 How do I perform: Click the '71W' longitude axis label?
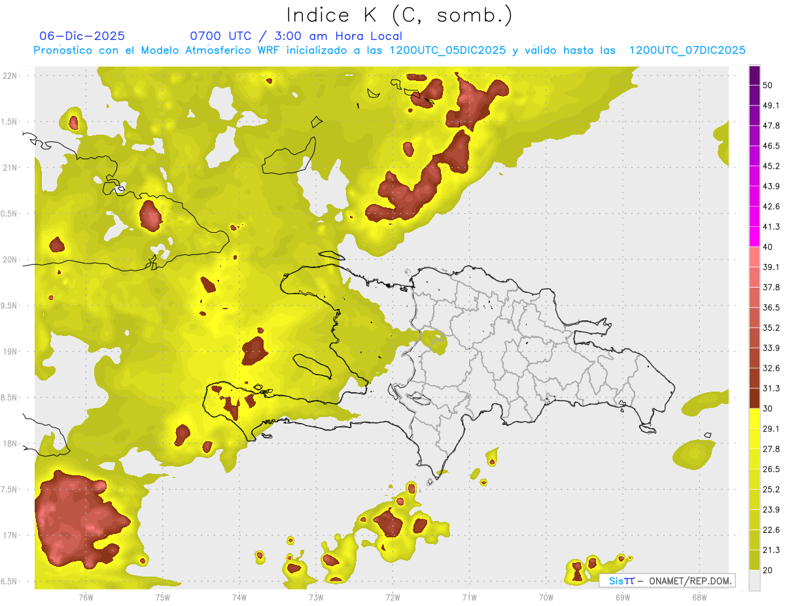pos(469,597)
